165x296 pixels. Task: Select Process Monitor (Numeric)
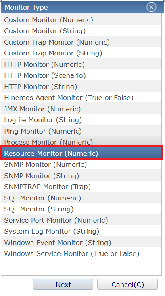tap(81, 141)
